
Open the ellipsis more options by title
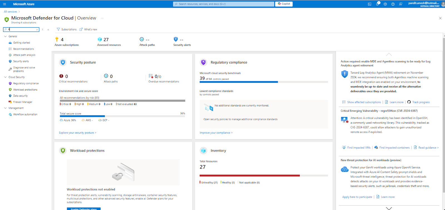point(102,18)
